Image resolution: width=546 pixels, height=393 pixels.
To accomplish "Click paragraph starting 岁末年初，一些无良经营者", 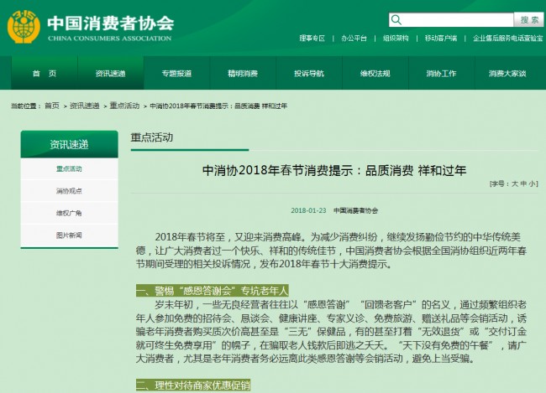I will (331, 331).
